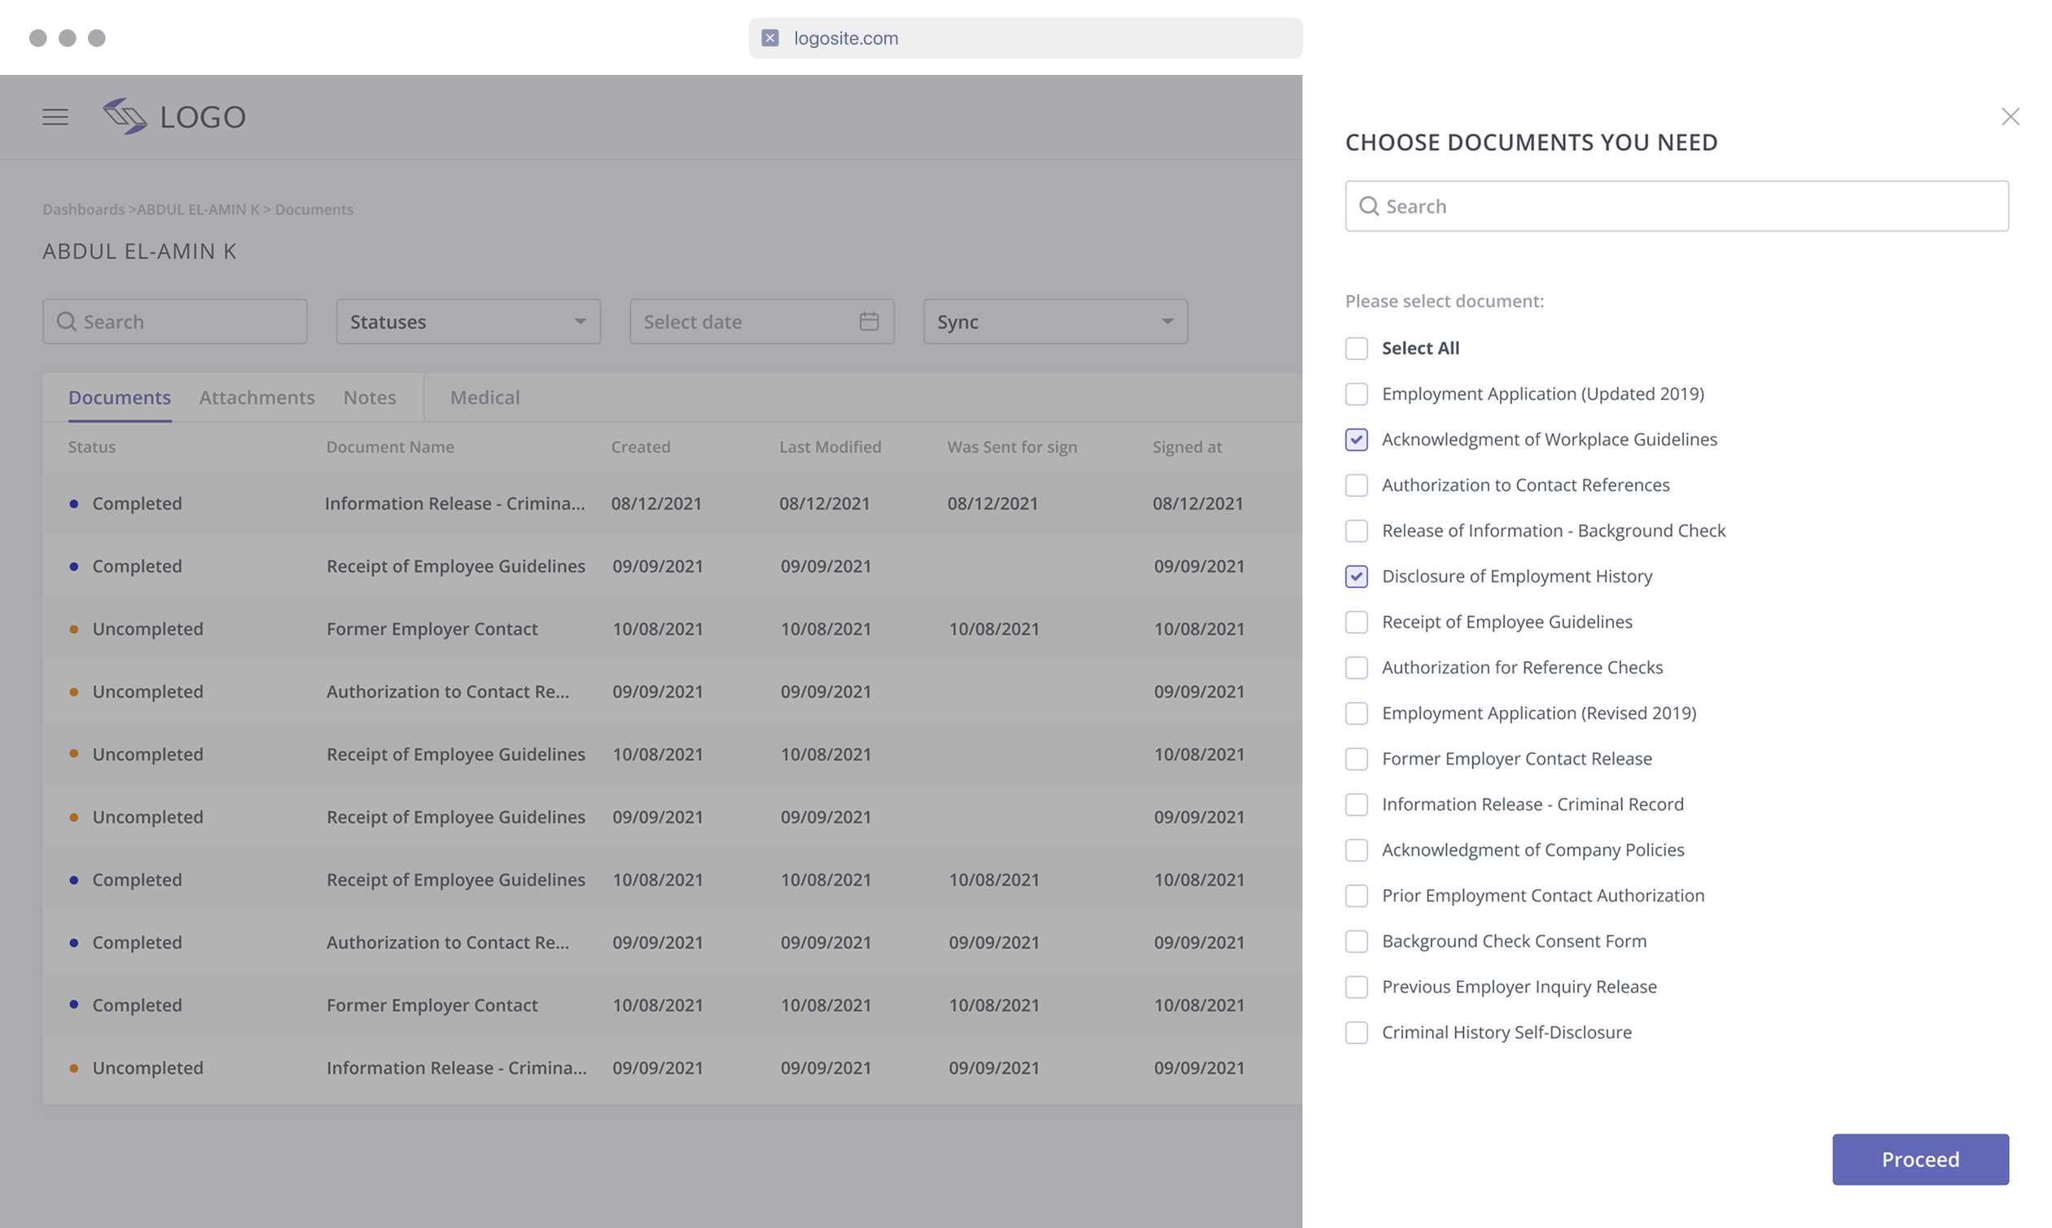Switch to the Attachments tab

(256, 397)
